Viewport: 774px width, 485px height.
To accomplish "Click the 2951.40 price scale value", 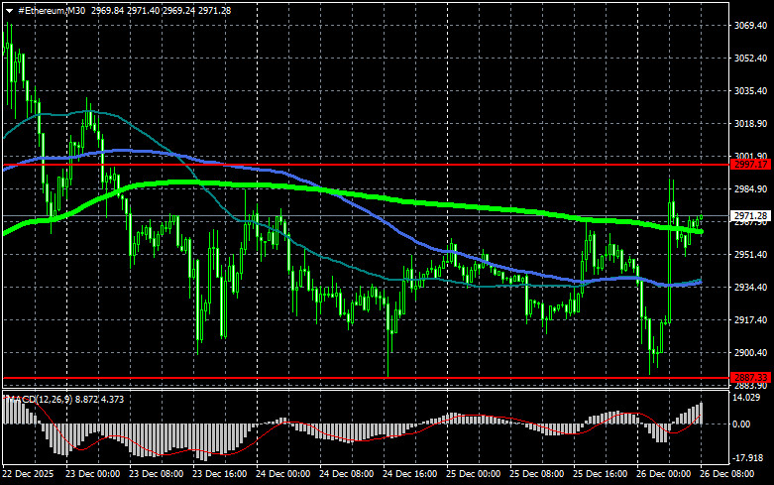I will click(x=751, y=254).
